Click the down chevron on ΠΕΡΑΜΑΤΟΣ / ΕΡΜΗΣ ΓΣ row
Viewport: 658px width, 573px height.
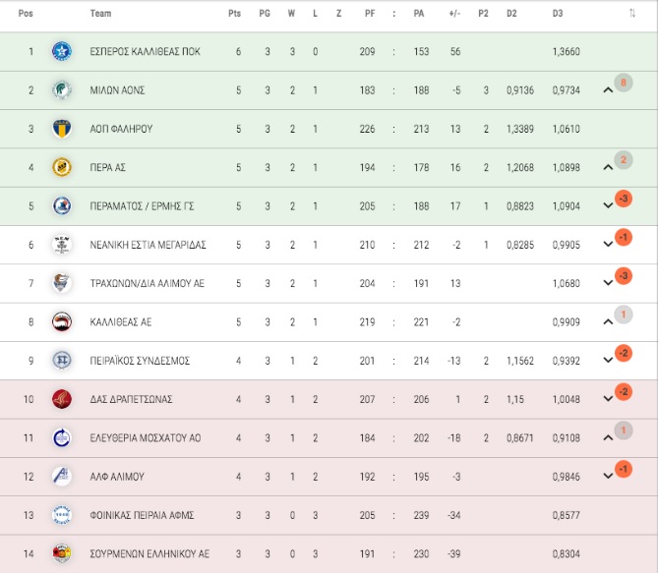(x=608, y=205)
